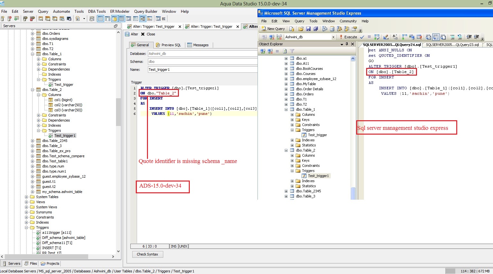Select Test_trigger1 in Aqua Servers tree
This screenshot has height=274, width=493.
(x=65, y=136)
